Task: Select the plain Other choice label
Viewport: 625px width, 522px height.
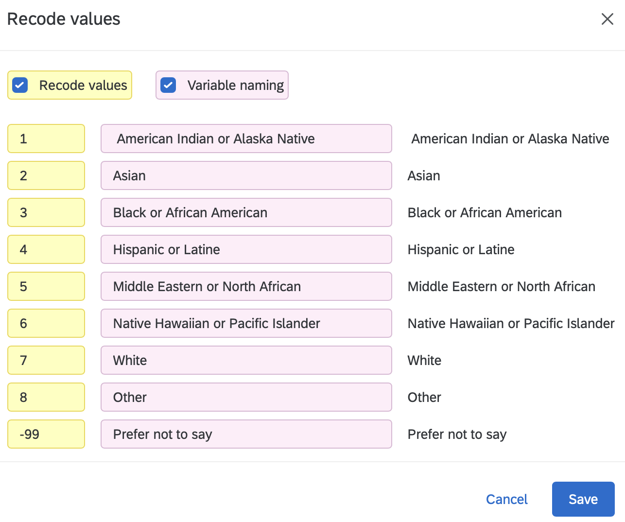Action: coord(424,397)
